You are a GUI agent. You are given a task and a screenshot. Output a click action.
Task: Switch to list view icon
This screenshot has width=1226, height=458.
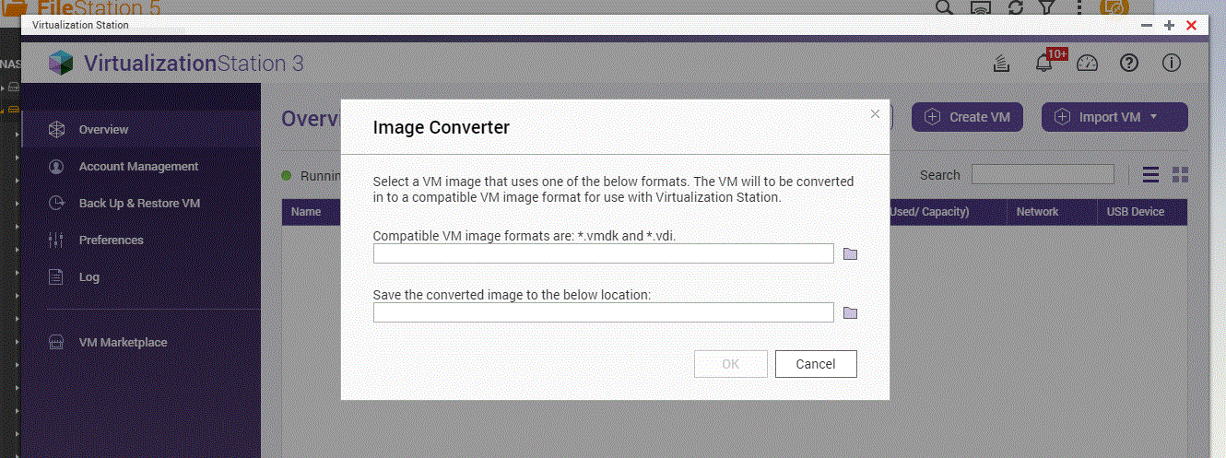(x=1150, y=175)
